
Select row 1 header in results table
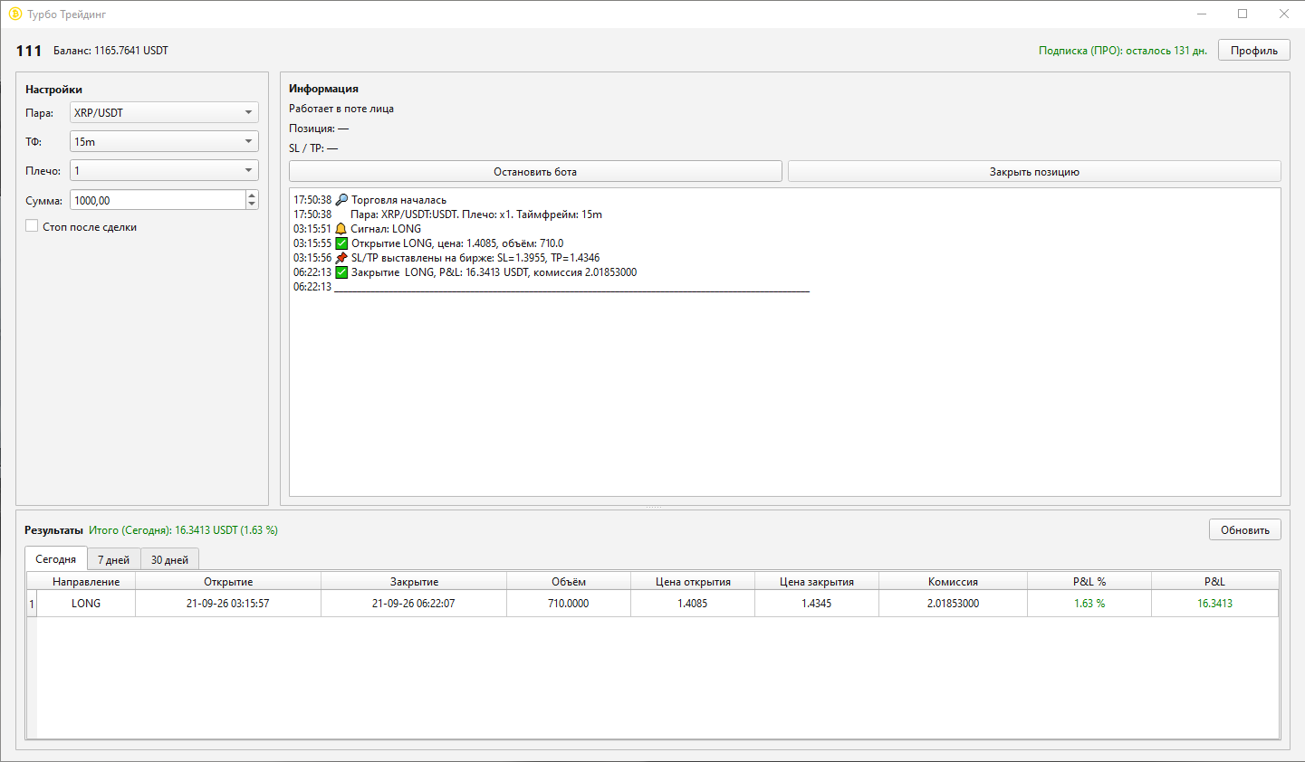(32, 604)
